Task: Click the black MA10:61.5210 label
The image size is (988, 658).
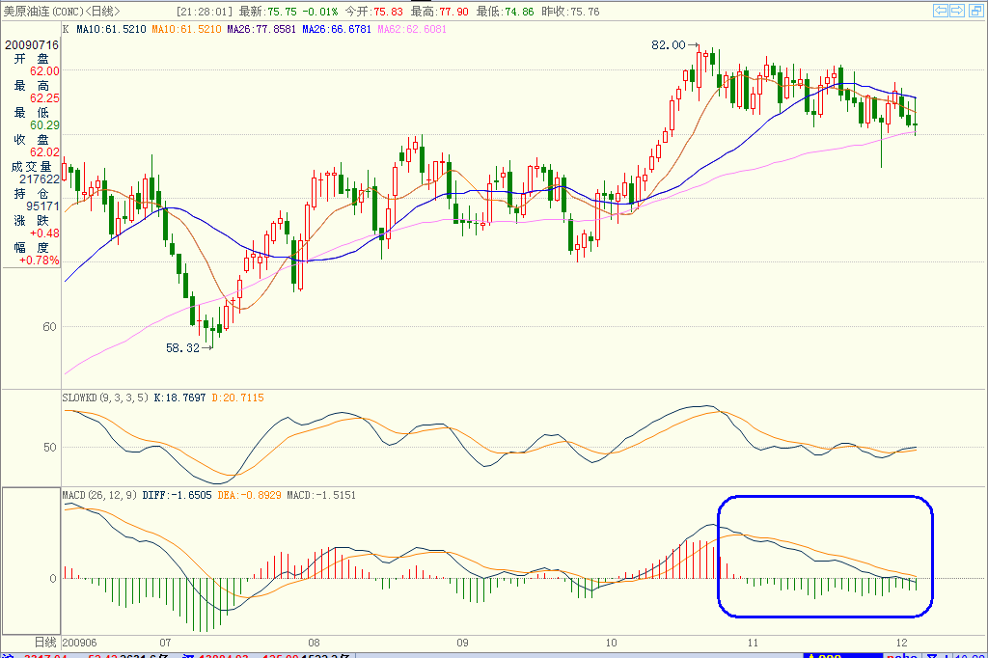Action: (x=111, y=29)
